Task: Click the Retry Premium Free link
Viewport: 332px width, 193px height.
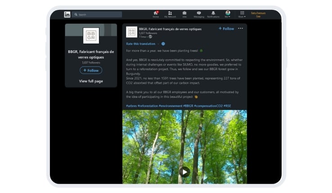Action: point(258,14)
